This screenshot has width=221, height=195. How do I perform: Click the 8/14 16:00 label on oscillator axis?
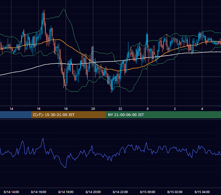38,192
